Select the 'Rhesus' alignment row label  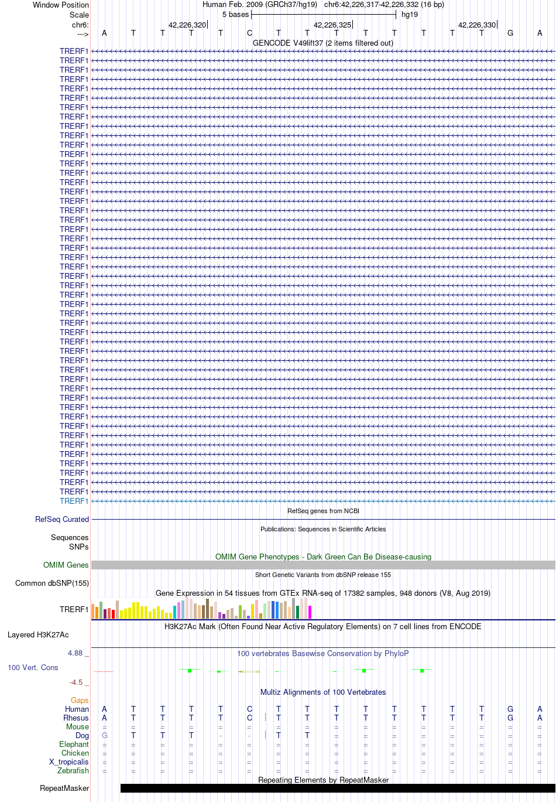[76, 718]
